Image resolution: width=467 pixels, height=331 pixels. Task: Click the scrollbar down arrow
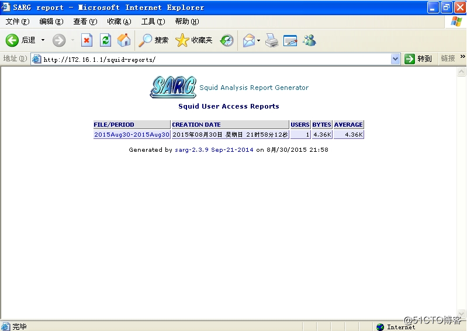click(461, 314)
